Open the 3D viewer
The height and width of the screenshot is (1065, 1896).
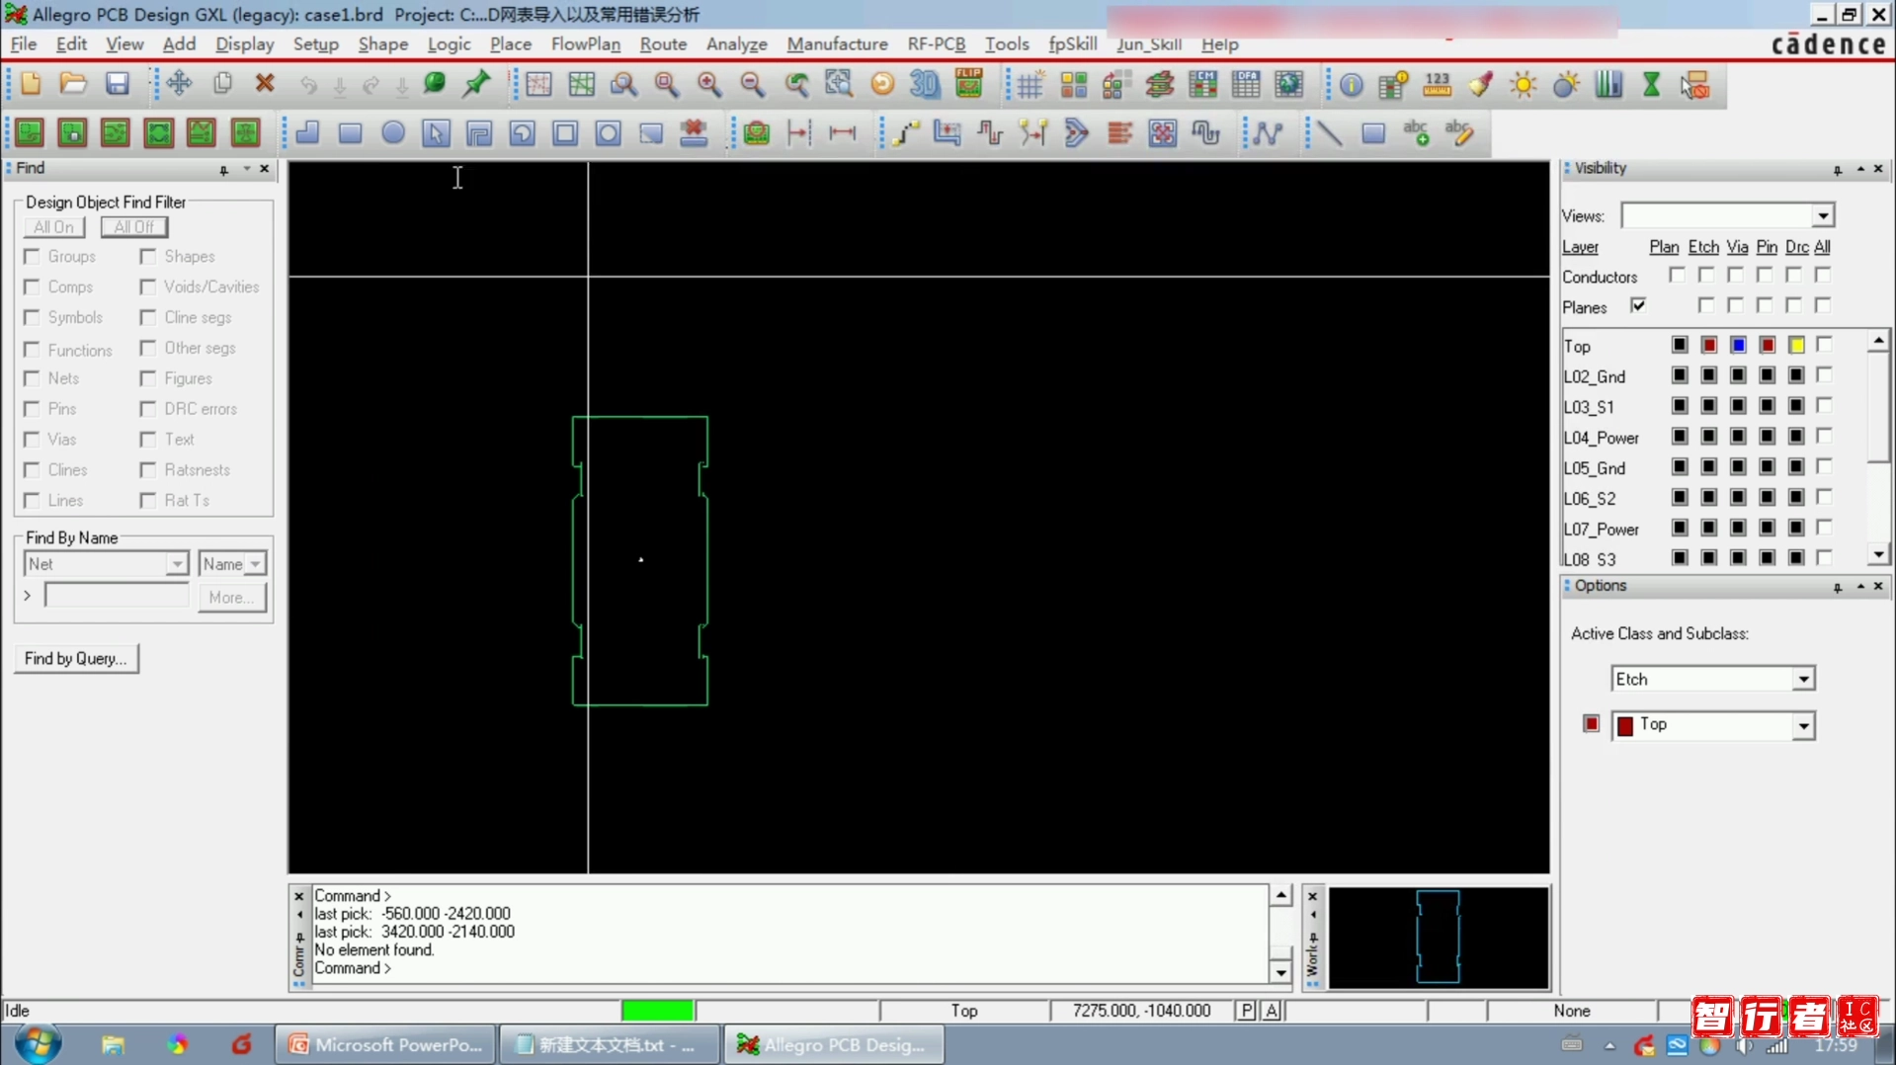pos(925,85)
